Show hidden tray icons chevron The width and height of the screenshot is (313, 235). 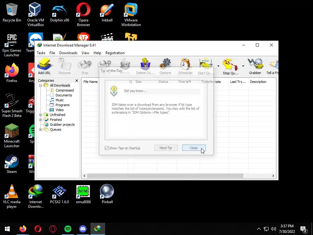click(x=259, y=229)
